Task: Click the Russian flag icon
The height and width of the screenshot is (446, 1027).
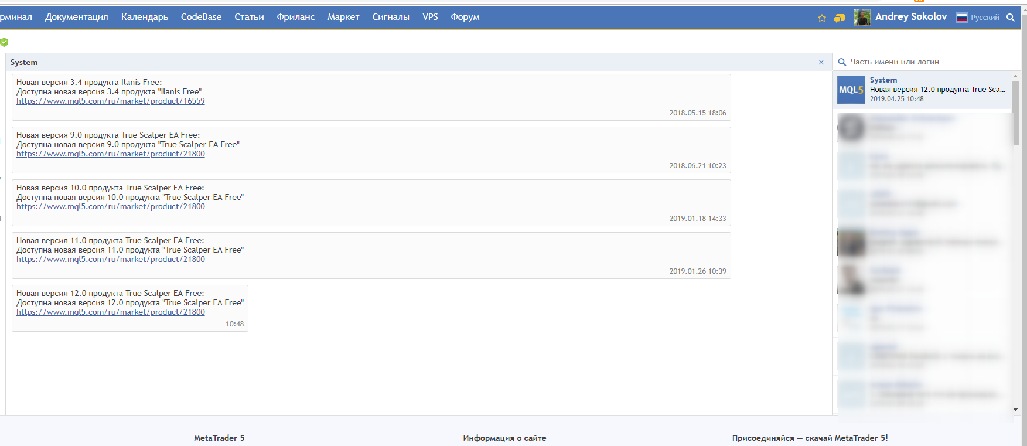Action: point(962,18)
